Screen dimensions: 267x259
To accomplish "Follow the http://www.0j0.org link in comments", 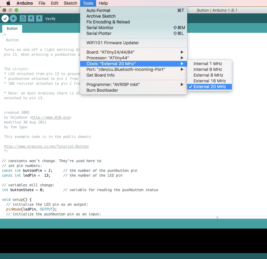I will 51,117.
